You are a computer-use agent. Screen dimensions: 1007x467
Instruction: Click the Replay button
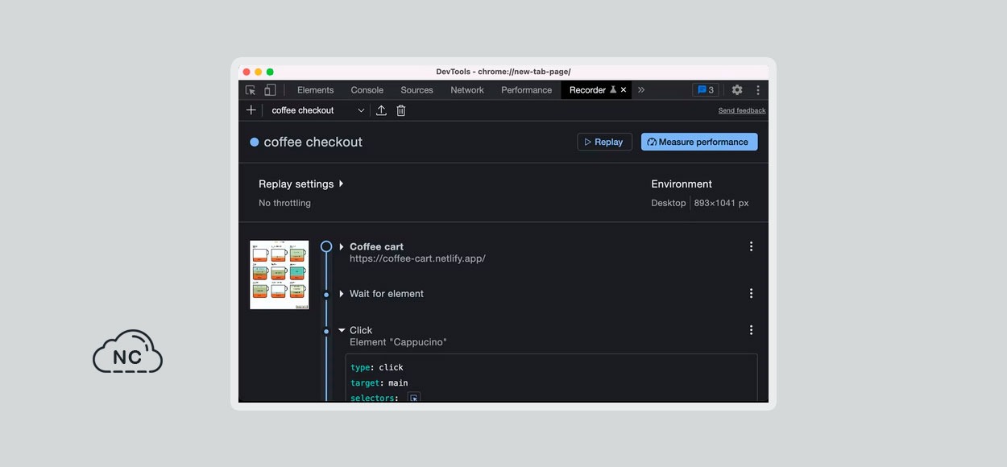tap(604, 142)
